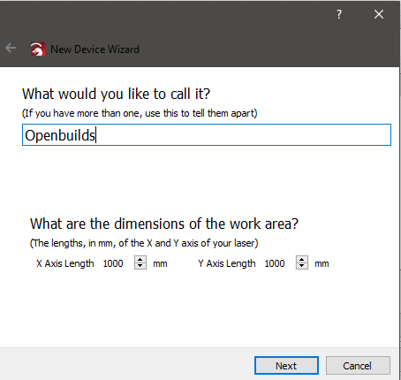This screenshot has width=401, height=380.
Task: Click the New Device Wizard title text
Action: tap(95, 49)
